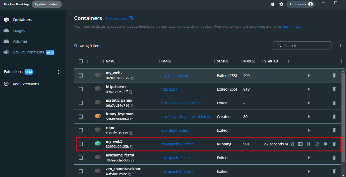Open the settings gear icon
Screen dimensions: 346x177
[281, 4]
